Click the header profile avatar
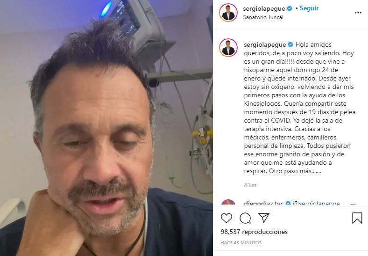 coord(228,13)
